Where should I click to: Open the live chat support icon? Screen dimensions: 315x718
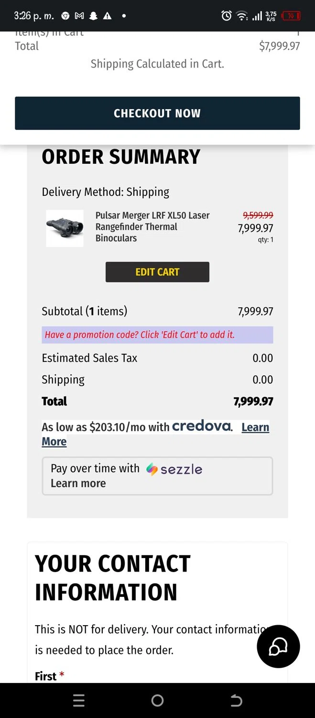(x=278, y=646)
